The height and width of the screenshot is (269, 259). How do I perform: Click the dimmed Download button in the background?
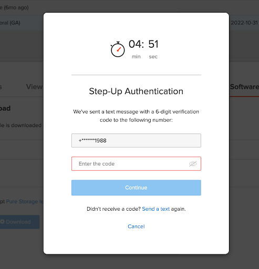click(x=19, y=222)
